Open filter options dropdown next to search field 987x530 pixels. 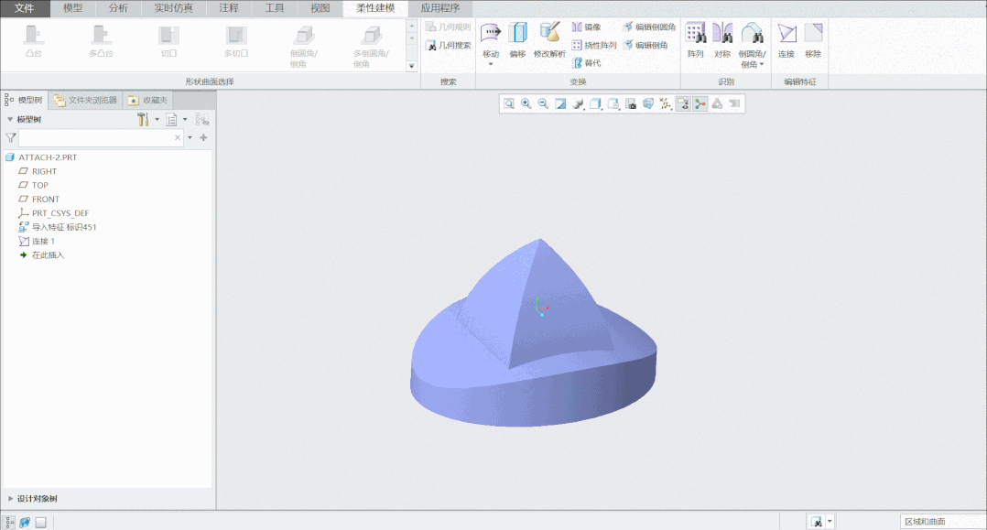(x=190, y=138)
